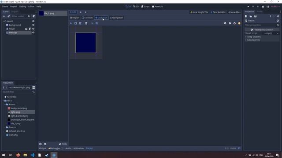
Task: Click the remove texture icon below tile list
Action: [45, 144]
